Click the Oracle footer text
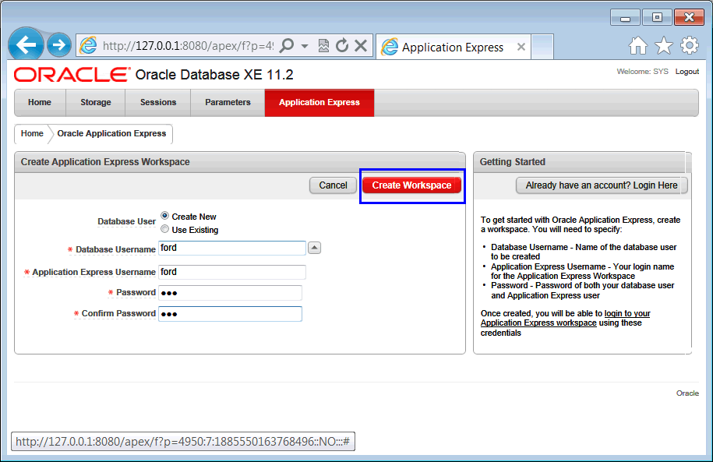 pos(687,393)
